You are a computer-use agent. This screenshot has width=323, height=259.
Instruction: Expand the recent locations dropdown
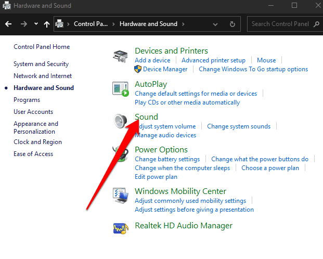(36, 24)
